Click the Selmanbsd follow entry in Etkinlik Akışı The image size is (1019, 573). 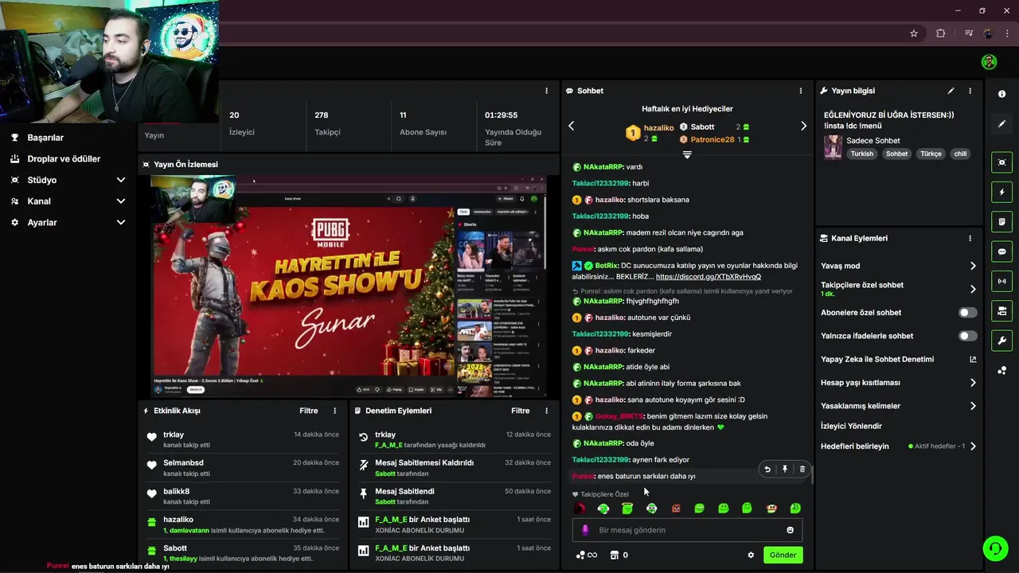244,468
